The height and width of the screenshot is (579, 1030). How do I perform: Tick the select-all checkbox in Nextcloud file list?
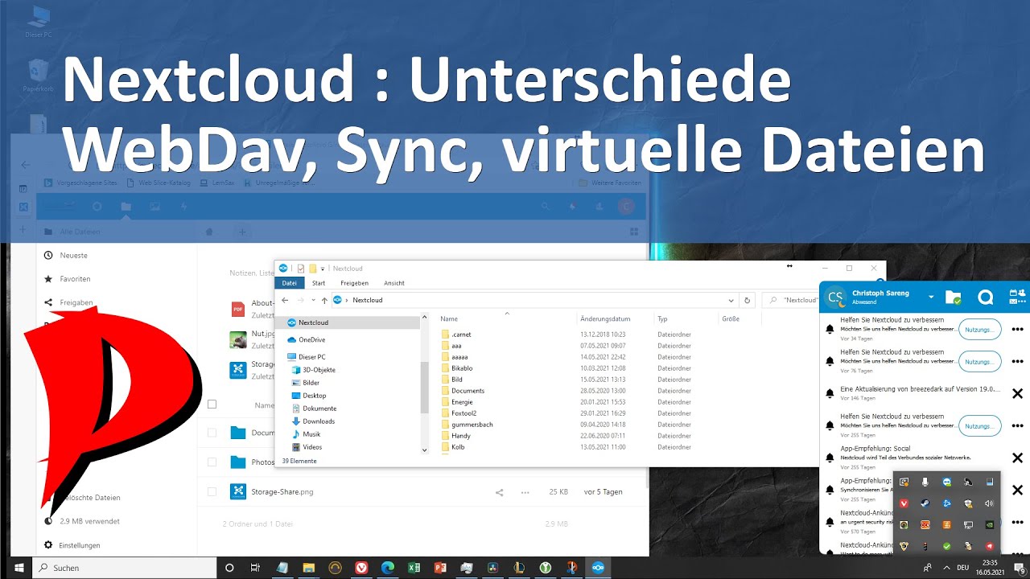(212, 404)
